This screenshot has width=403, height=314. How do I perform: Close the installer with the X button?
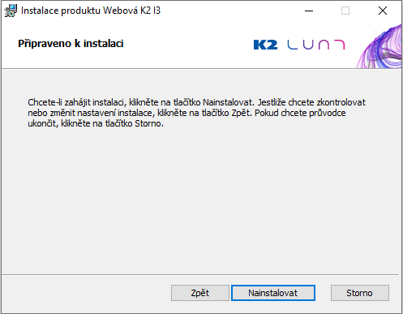[x=383, y=11]
